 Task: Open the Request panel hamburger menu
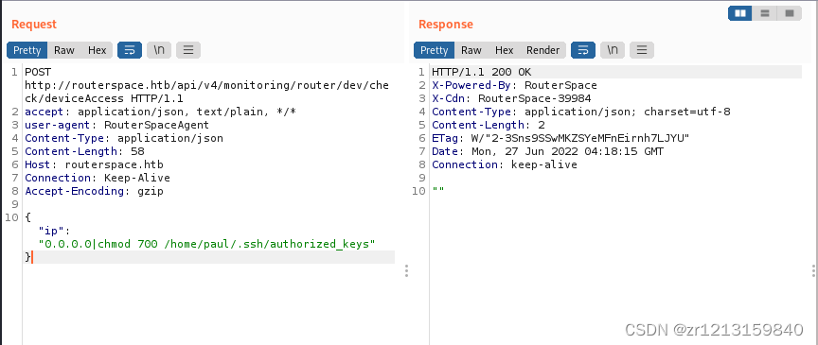click(x=188, y=50)
